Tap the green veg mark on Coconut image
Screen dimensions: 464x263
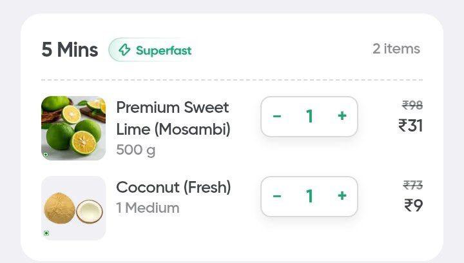pyautogui.click(x=46, y=233)
